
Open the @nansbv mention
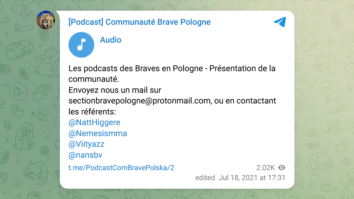click(x=85, y=155)
